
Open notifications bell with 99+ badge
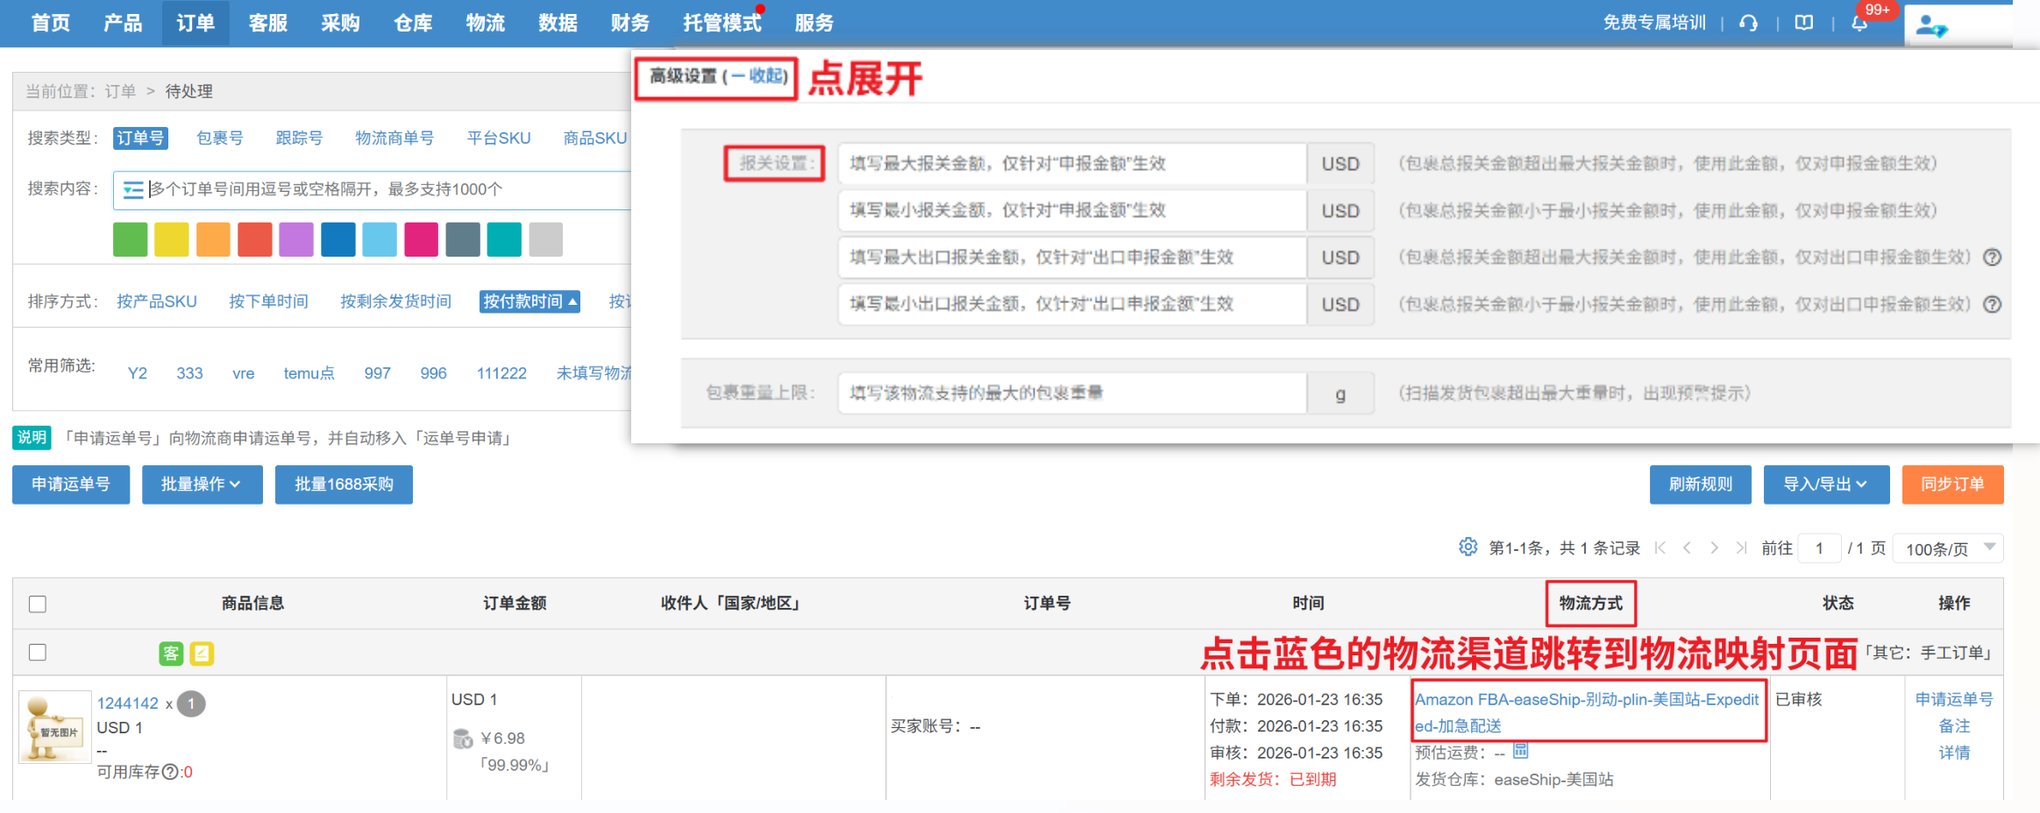pos(1859,24)
